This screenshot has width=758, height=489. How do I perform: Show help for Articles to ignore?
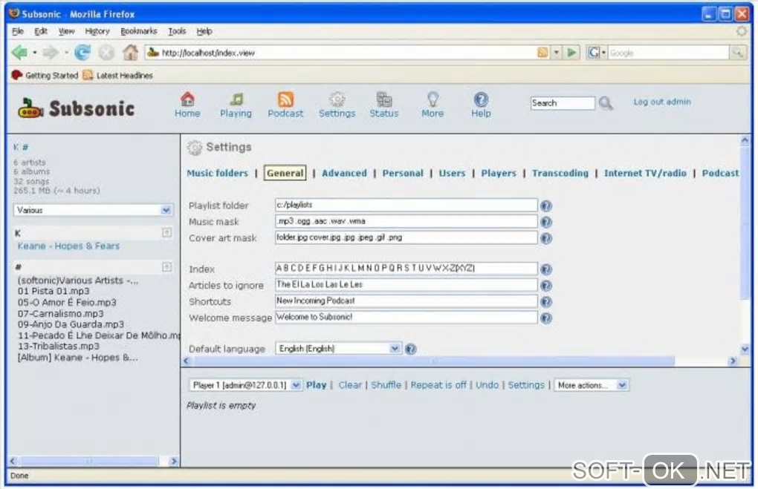click(x=546, y=286)
